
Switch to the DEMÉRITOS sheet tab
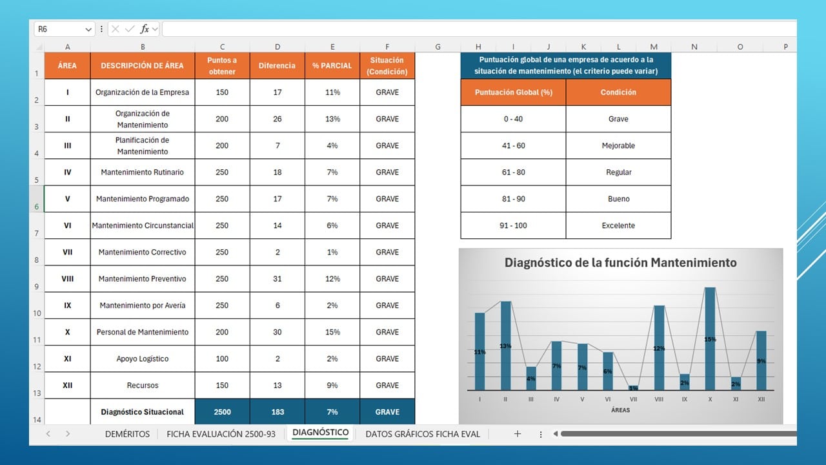[x=126, y=434]
